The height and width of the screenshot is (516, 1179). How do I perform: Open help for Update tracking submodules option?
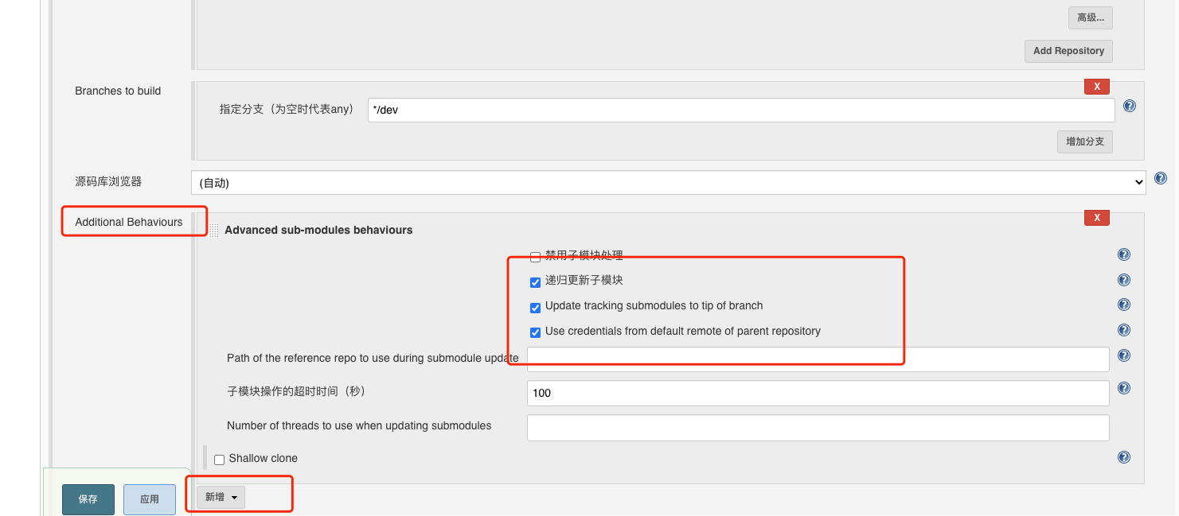1124,305
